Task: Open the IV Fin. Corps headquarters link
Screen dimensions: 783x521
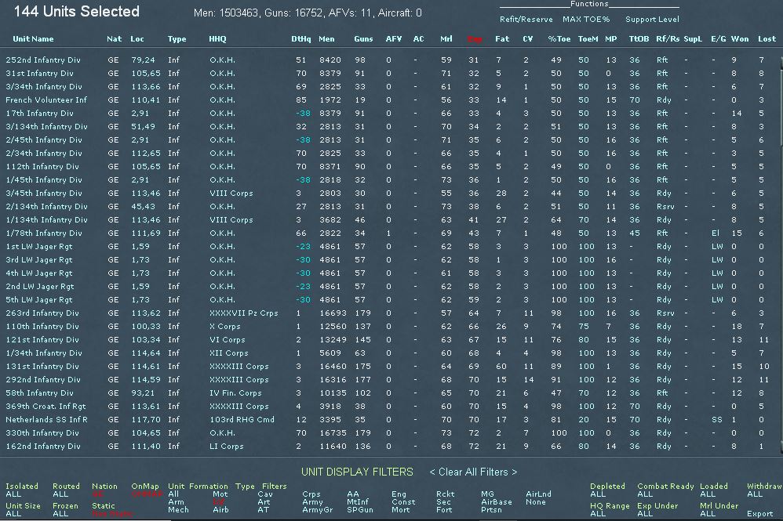Action: pyautogui.click(x=235, y=393)
